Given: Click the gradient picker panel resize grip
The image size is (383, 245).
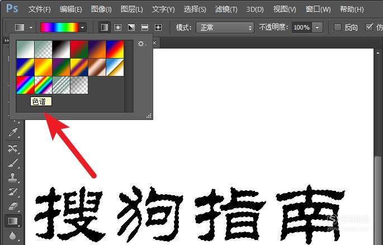Looking at the screenshot, I should tap(149, 116).
